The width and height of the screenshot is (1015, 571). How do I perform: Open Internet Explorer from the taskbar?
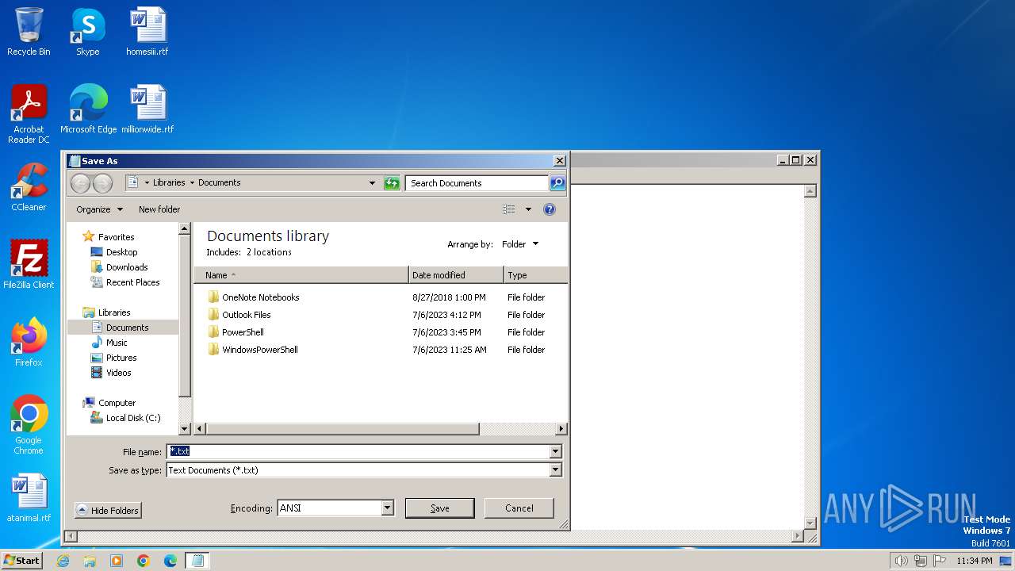tap(63, 561)
